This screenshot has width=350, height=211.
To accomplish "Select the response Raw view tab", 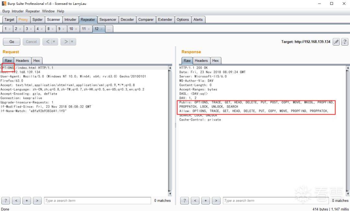I will (187, 61).
